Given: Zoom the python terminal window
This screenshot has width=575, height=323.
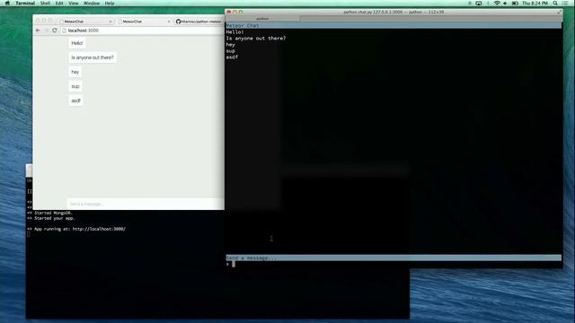Looking at the screenshot, I should pos(241,12).
